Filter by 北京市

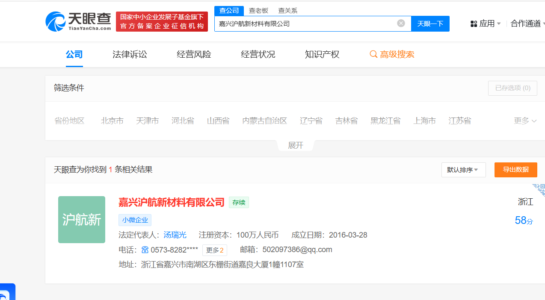112,121
